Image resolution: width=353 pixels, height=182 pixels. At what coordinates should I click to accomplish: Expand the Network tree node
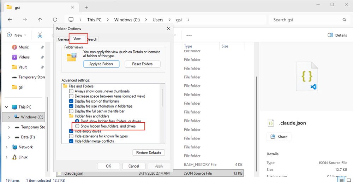point(6,147)
